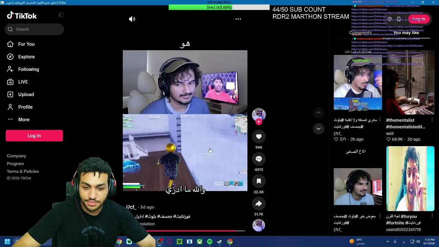Open the second Chrome icon beside Steam
The image size is (439, 247).
coord(230,242)
